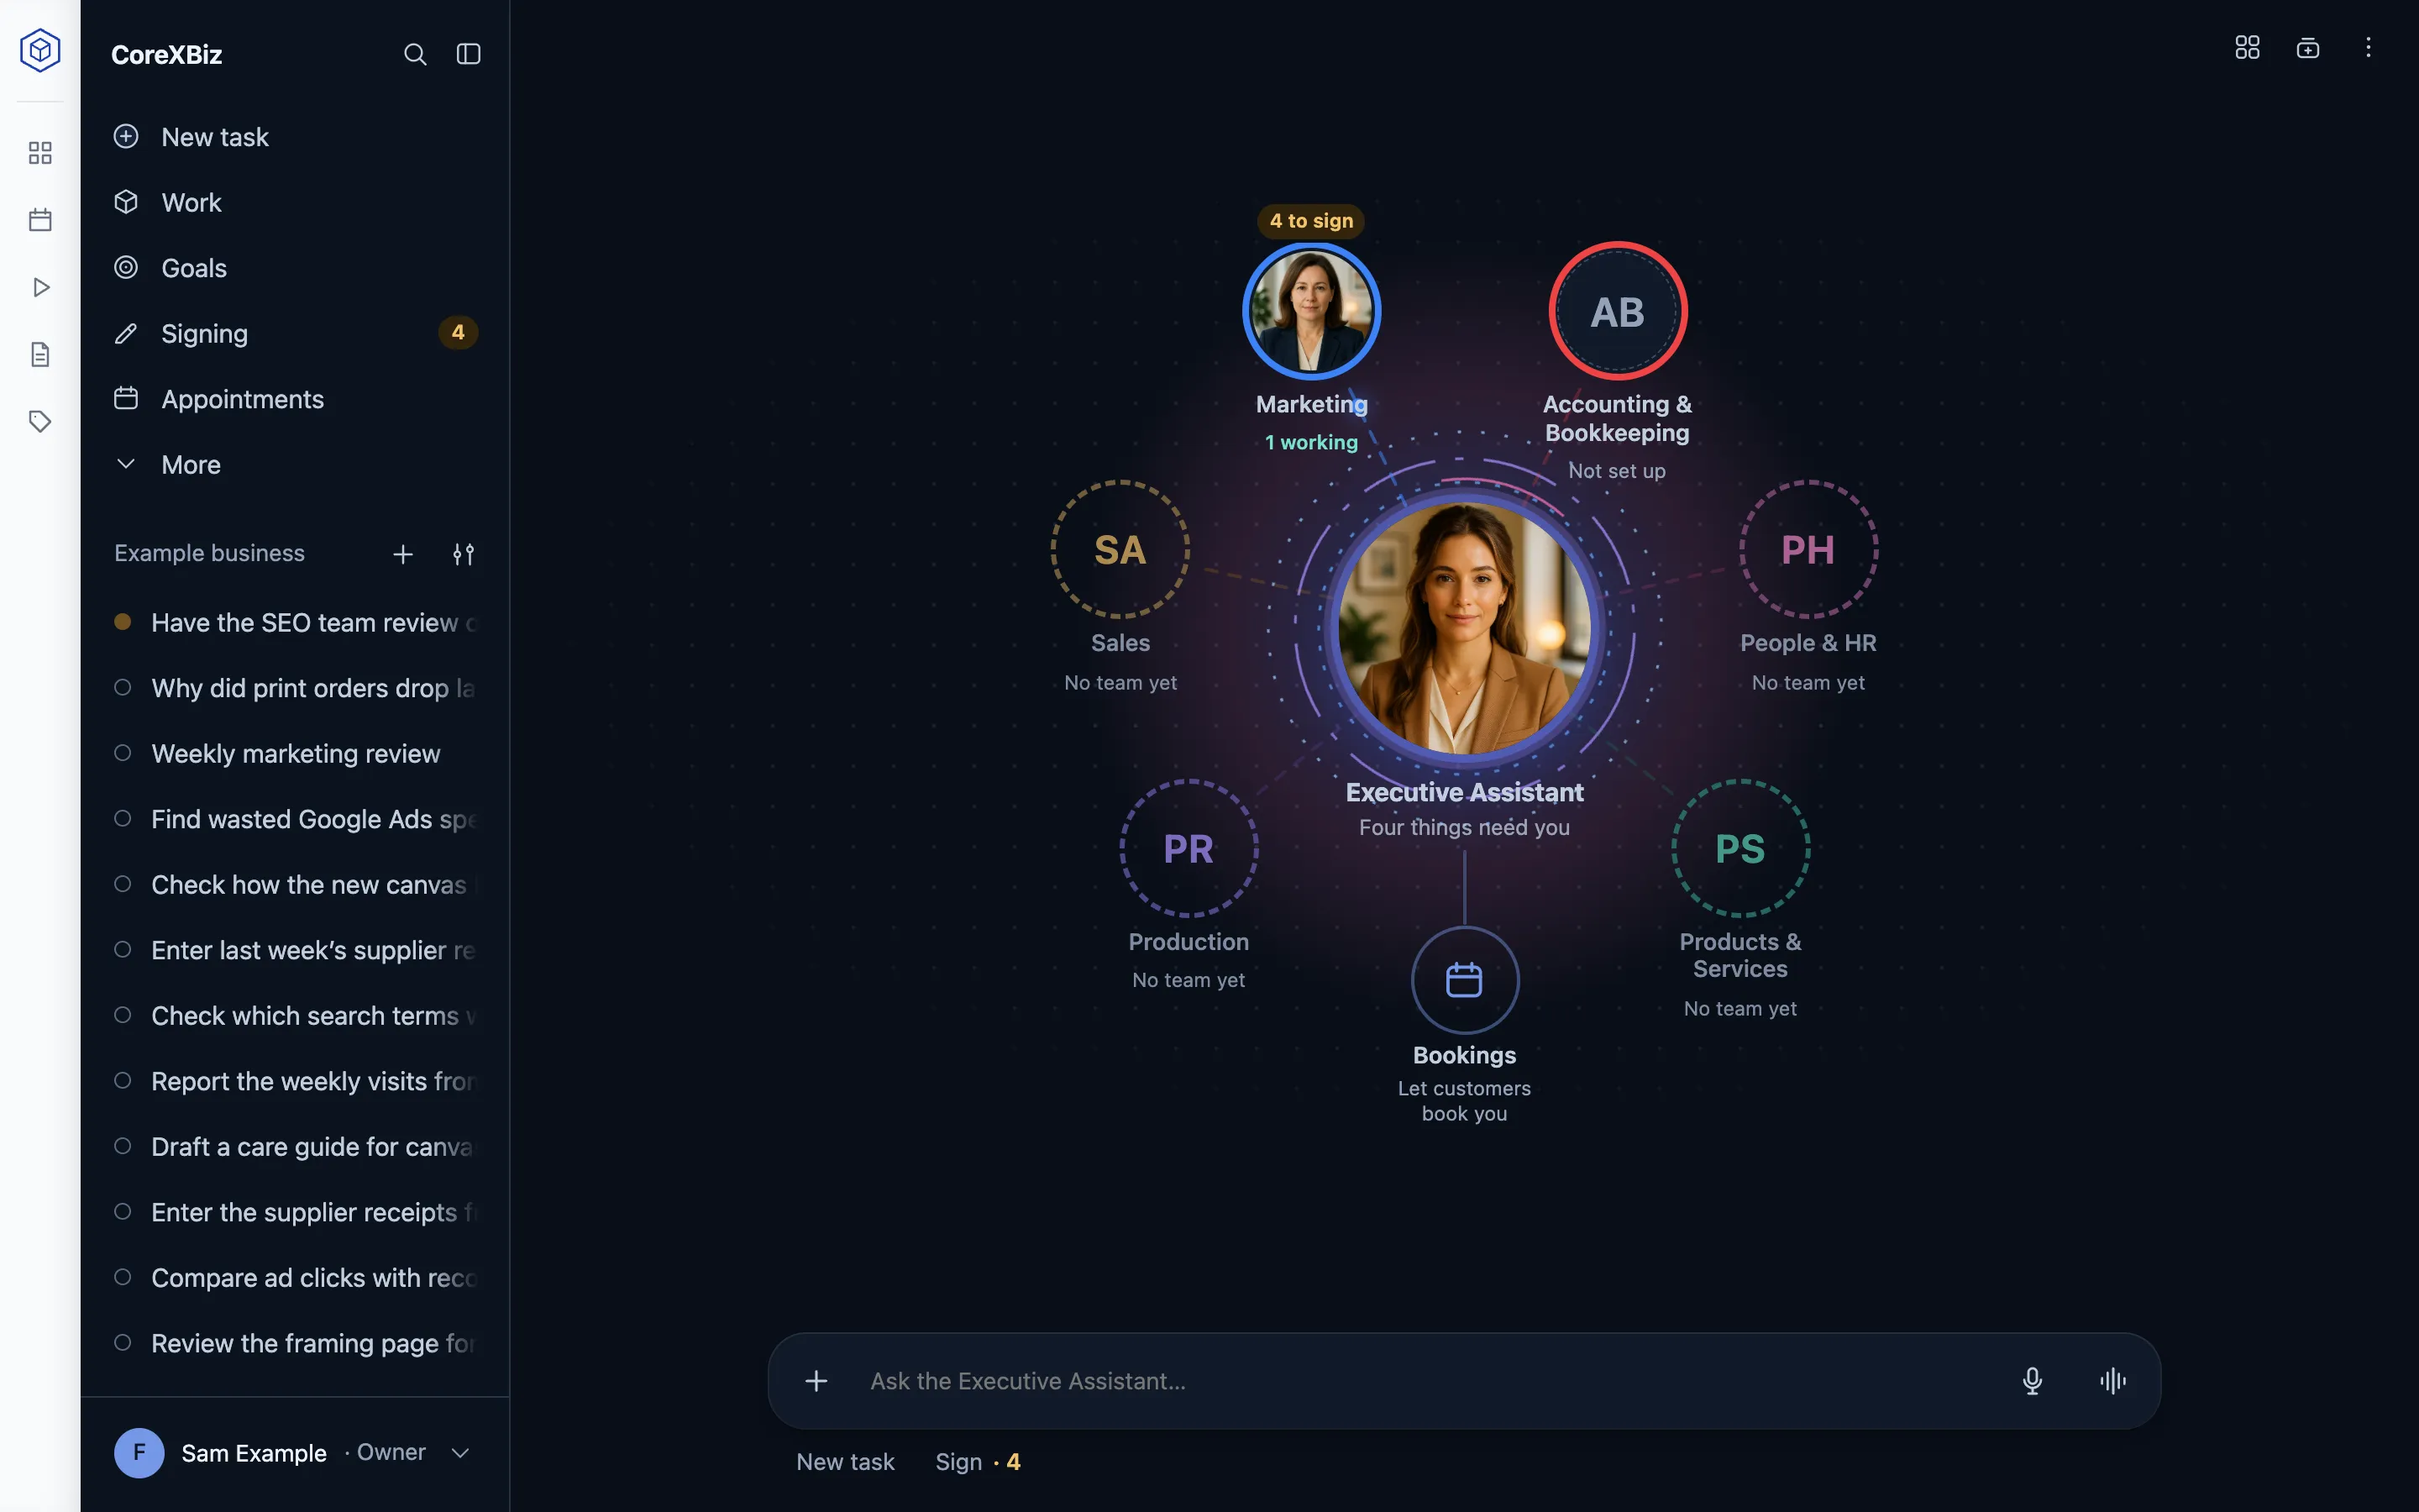The height and width of the screenshot is (1512, 2419).
Task: Open the document icon in the left rail
Action: tap(40, 354)
